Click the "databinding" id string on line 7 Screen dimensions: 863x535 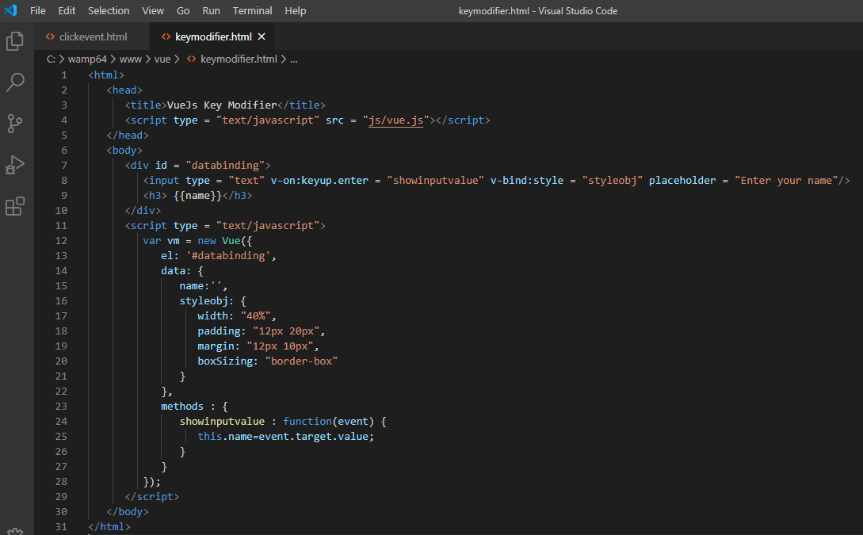pos(225,165)
